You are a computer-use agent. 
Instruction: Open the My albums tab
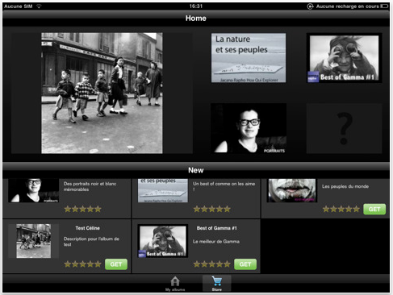(x=175, y=284)
